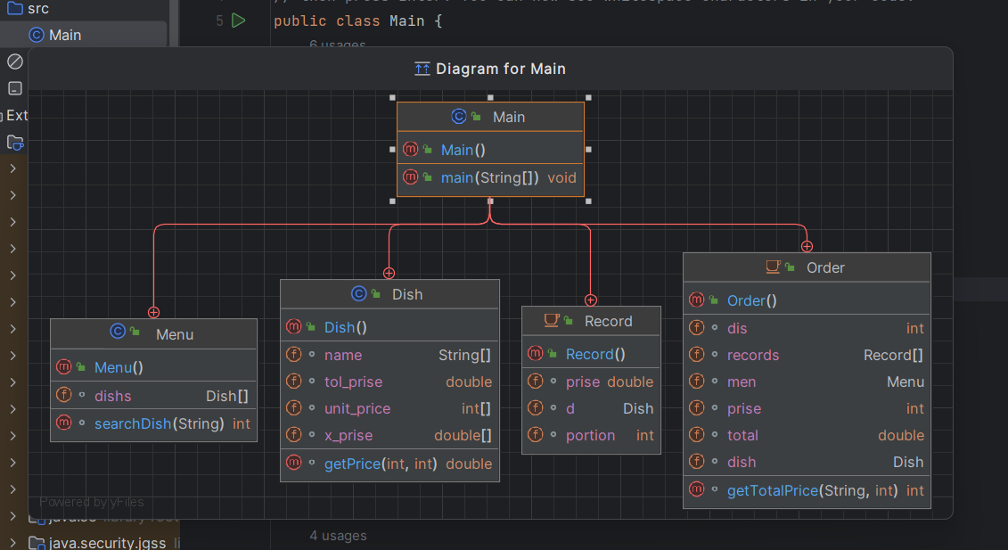Select the Main() constructor in Main node
Screen dimensions: 1008x550
point(463,150)
